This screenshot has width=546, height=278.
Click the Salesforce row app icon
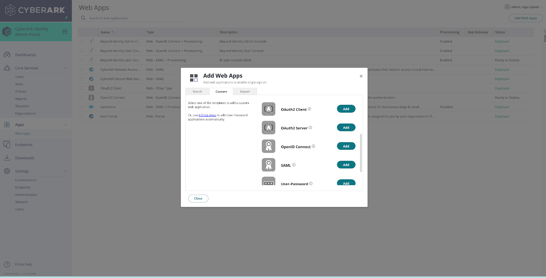pyautogui.click(x=91, y=107)
